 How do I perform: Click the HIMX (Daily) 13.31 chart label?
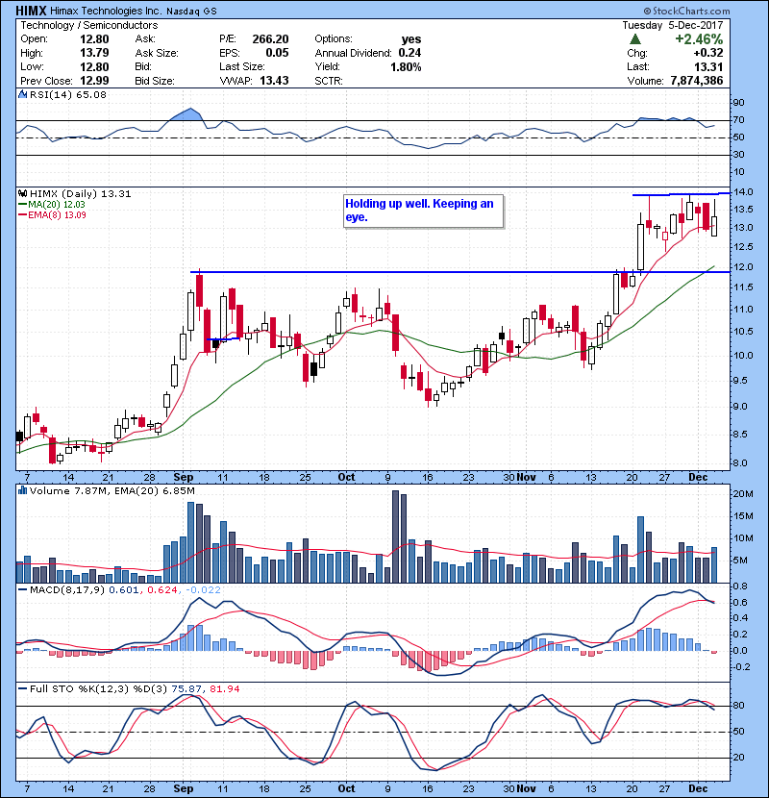(x=81, y=193)
